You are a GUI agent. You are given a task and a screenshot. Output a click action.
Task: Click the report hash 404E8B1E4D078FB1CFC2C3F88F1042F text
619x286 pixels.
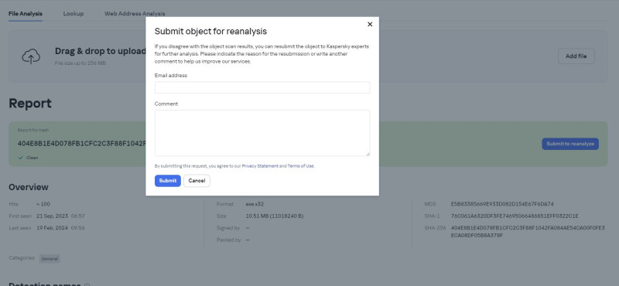point(82,144)
